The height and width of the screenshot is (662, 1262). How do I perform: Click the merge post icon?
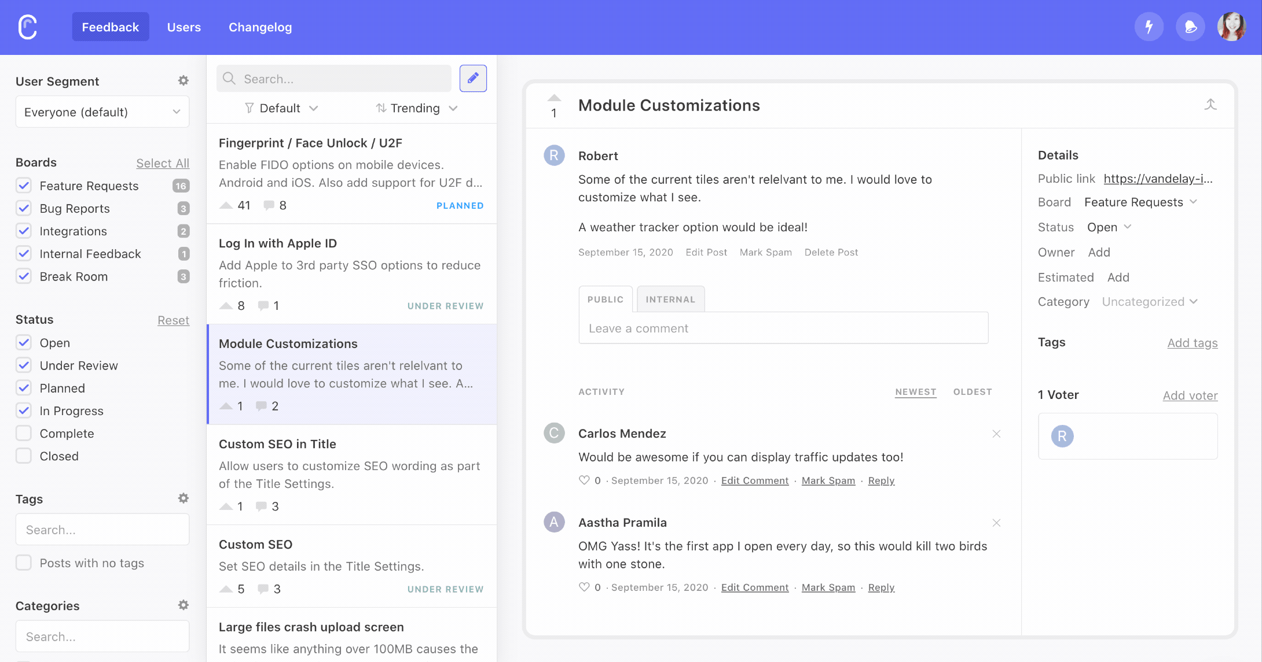coord(1210,105)
